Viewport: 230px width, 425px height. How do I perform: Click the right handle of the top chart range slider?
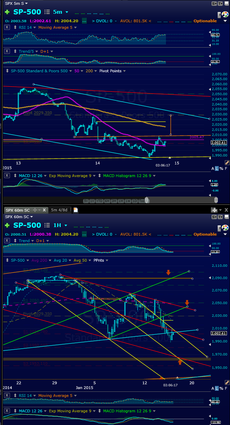click(x=216, y=200)
